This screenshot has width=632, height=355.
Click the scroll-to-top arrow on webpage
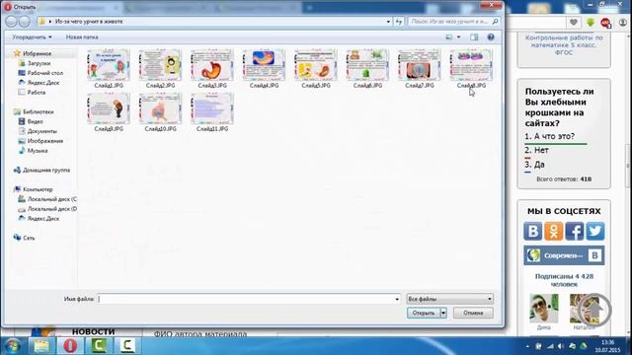click(595, 310)
